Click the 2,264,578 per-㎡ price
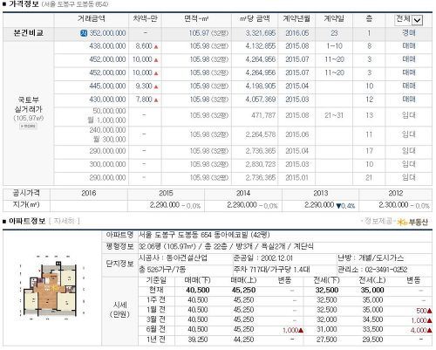 pos(261,134)
